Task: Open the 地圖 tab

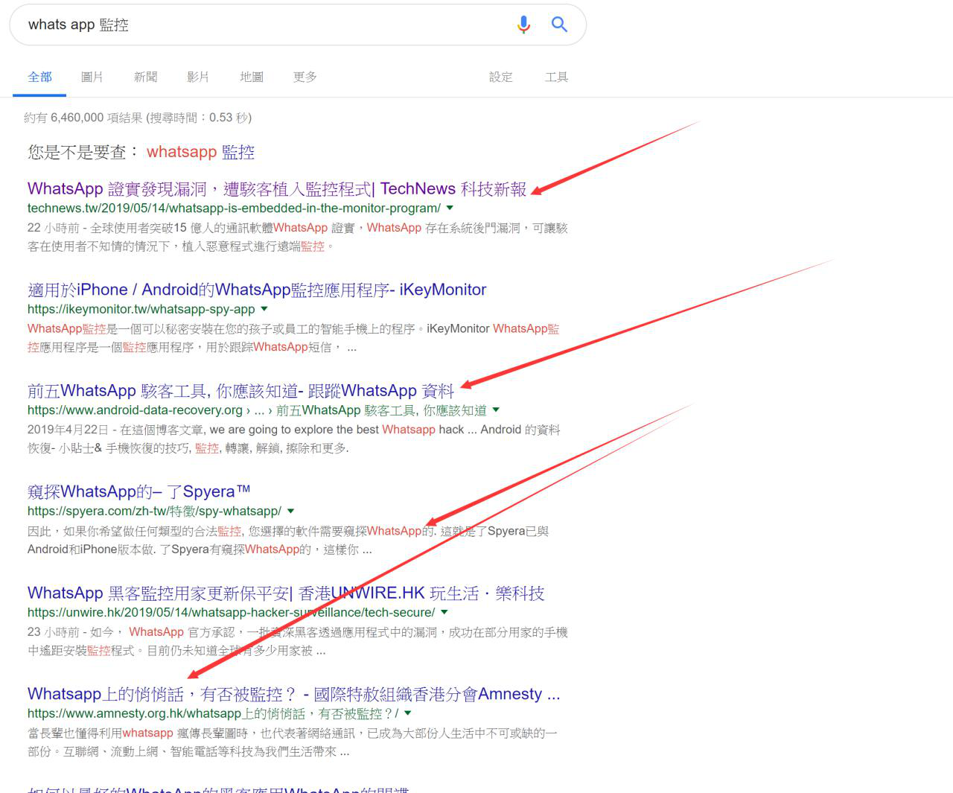Action: tap(252, 77)
